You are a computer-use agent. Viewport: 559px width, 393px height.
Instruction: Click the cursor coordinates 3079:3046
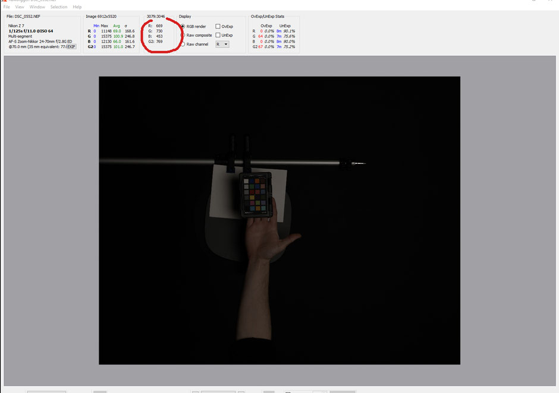[156, 17]
